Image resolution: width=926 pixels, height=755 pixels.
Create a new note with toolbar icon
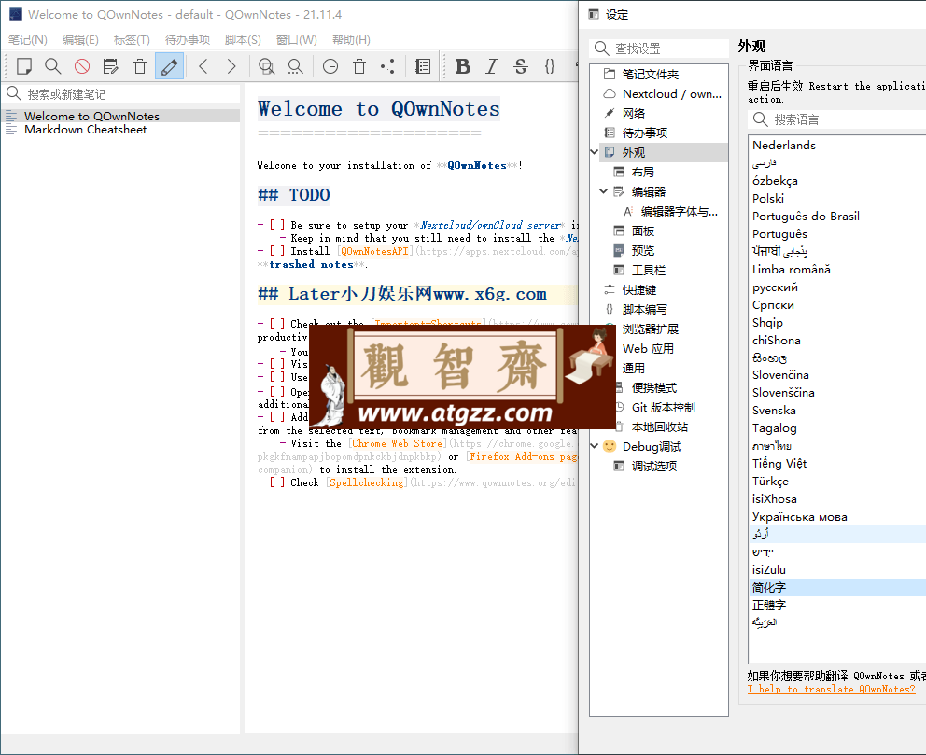(24, 66)
